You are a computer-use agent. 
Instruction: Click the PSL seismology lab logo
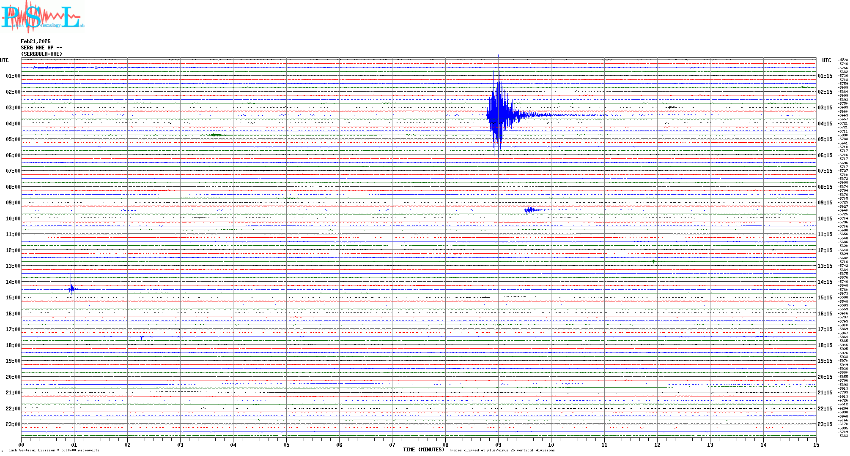[42, 17]
